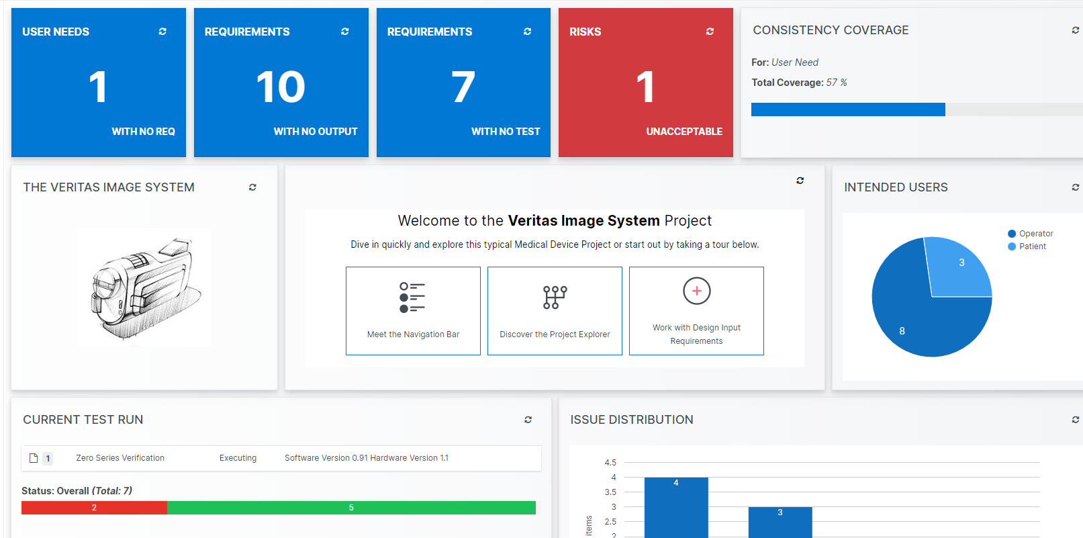Refresh the welcome panel
This screenshot has width=1083, height=538.
pos(800,181)
